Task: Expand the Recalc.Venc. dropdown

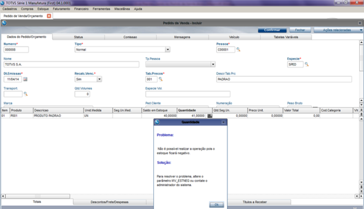Action: pos(99,79)
